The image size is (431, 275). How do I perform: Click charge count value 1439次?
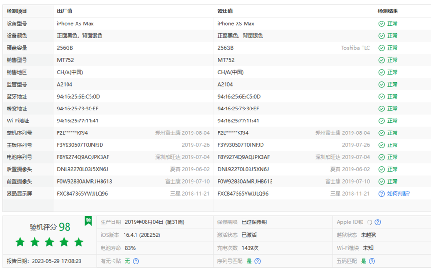coord(250,248)
